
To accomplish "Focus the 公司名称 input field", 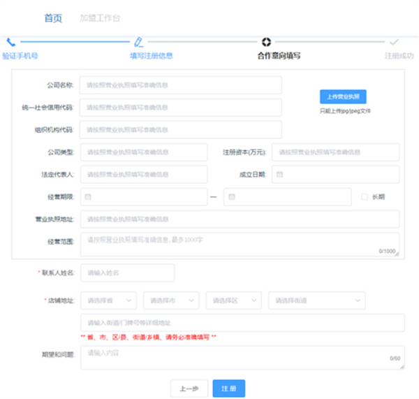I will pyautogui.click(x=181, y=85).
